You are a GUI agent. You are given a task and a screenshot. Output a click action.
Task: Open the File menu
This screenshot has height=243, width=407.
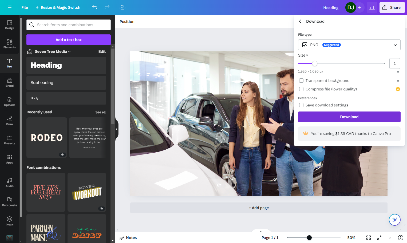[x=25, y=7]
